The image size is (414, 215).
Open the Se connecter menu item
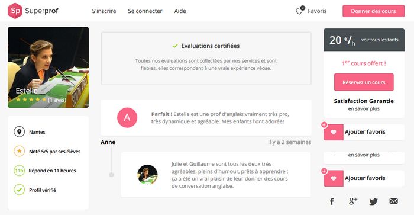[145, 11]
